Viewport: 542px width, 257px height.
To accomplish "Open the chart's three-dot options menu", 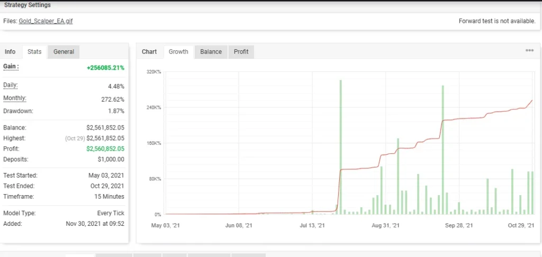I will [x=529, y=51].
